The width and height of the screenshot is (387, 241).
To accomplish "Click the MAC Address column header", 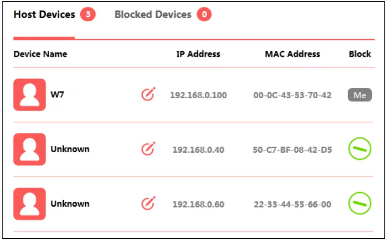I will [292, 54].
